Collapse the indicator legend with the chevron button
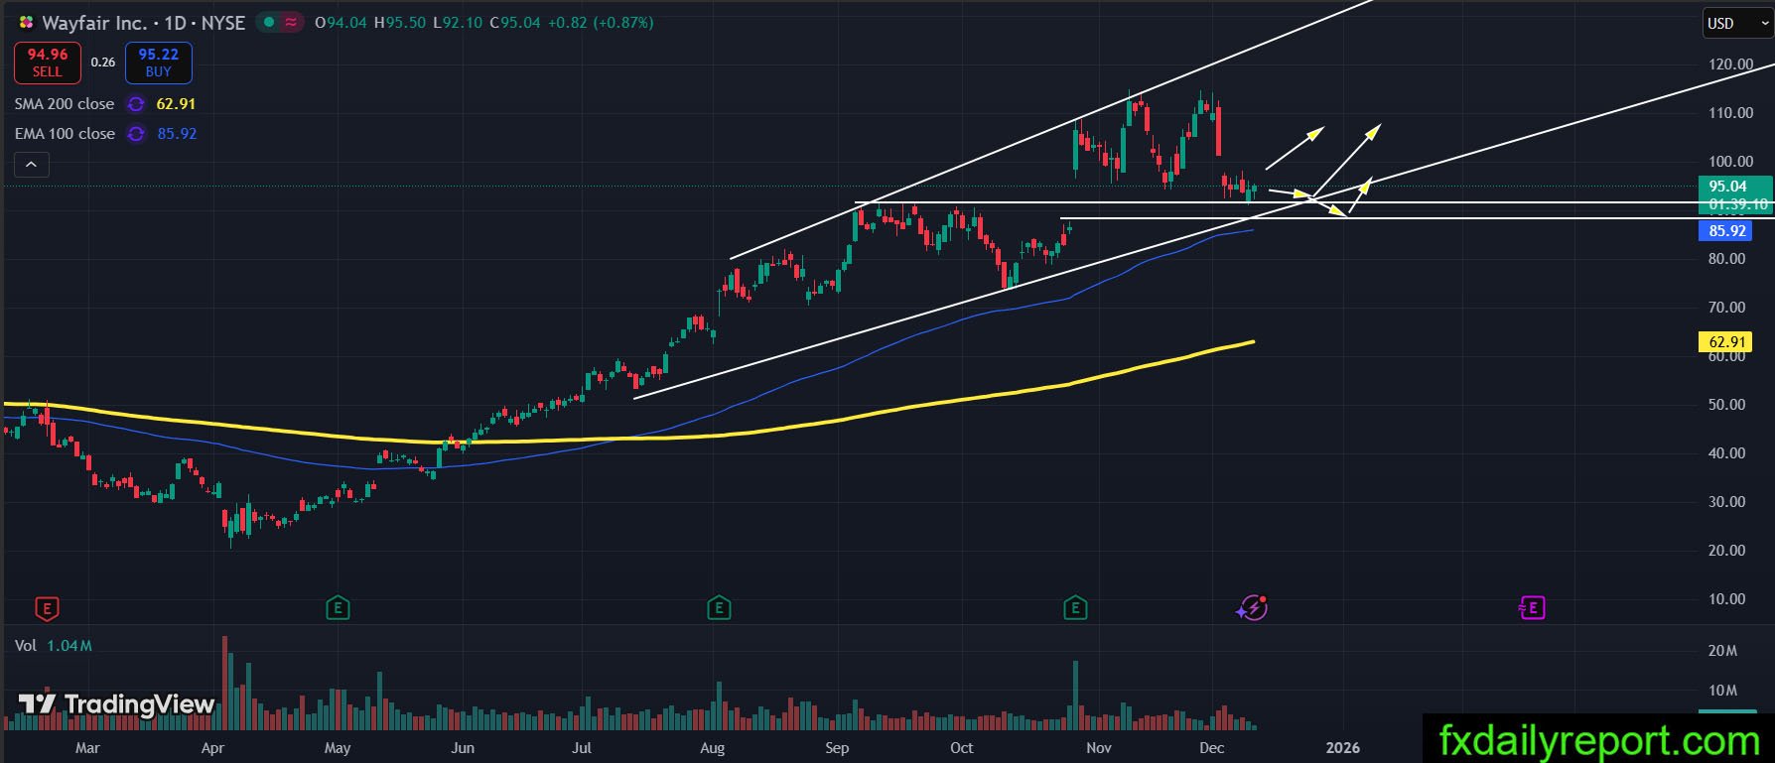This screenshot has height=763, width=1775. pyautogui.click(x=31, y=165)
